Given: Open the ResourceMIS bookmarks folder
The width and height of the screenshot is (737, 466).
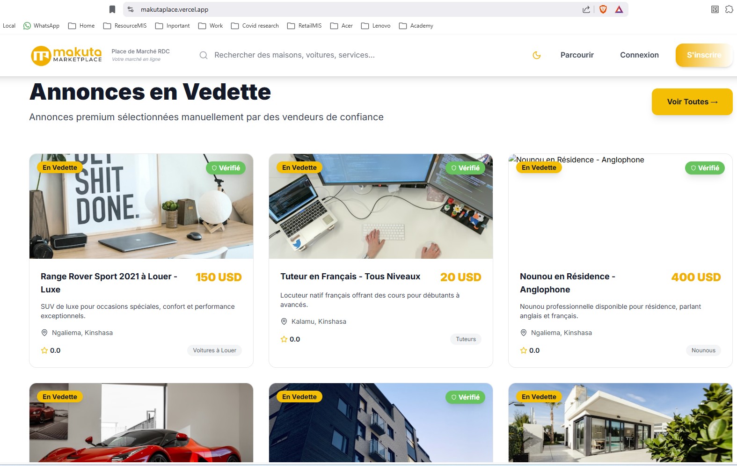Looking at the screenshot, I should pyautogui.click(x=125, y=26).
